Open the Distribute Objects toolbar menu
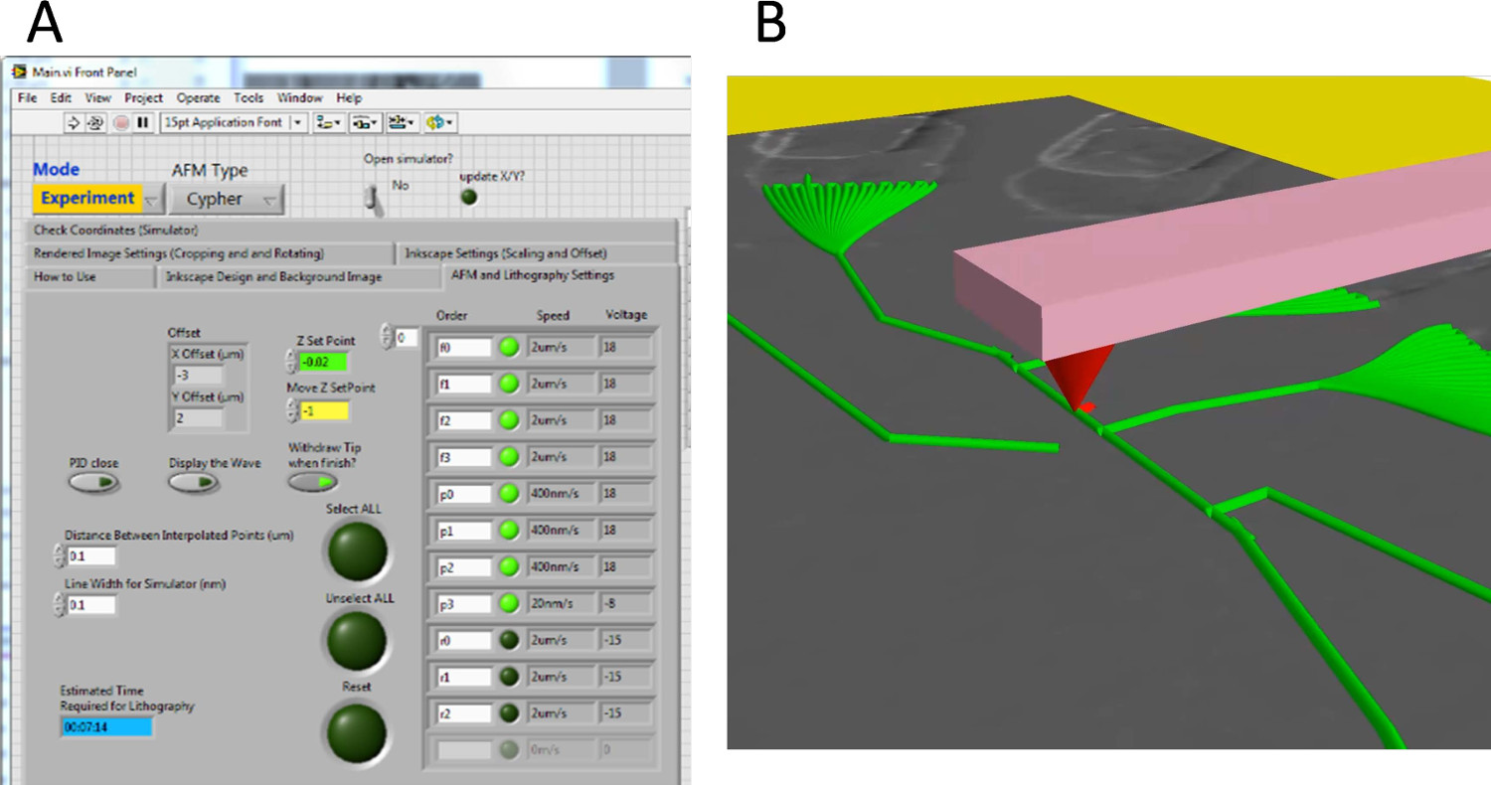This screenshot has height=785, width=1491. coord(365,123)
